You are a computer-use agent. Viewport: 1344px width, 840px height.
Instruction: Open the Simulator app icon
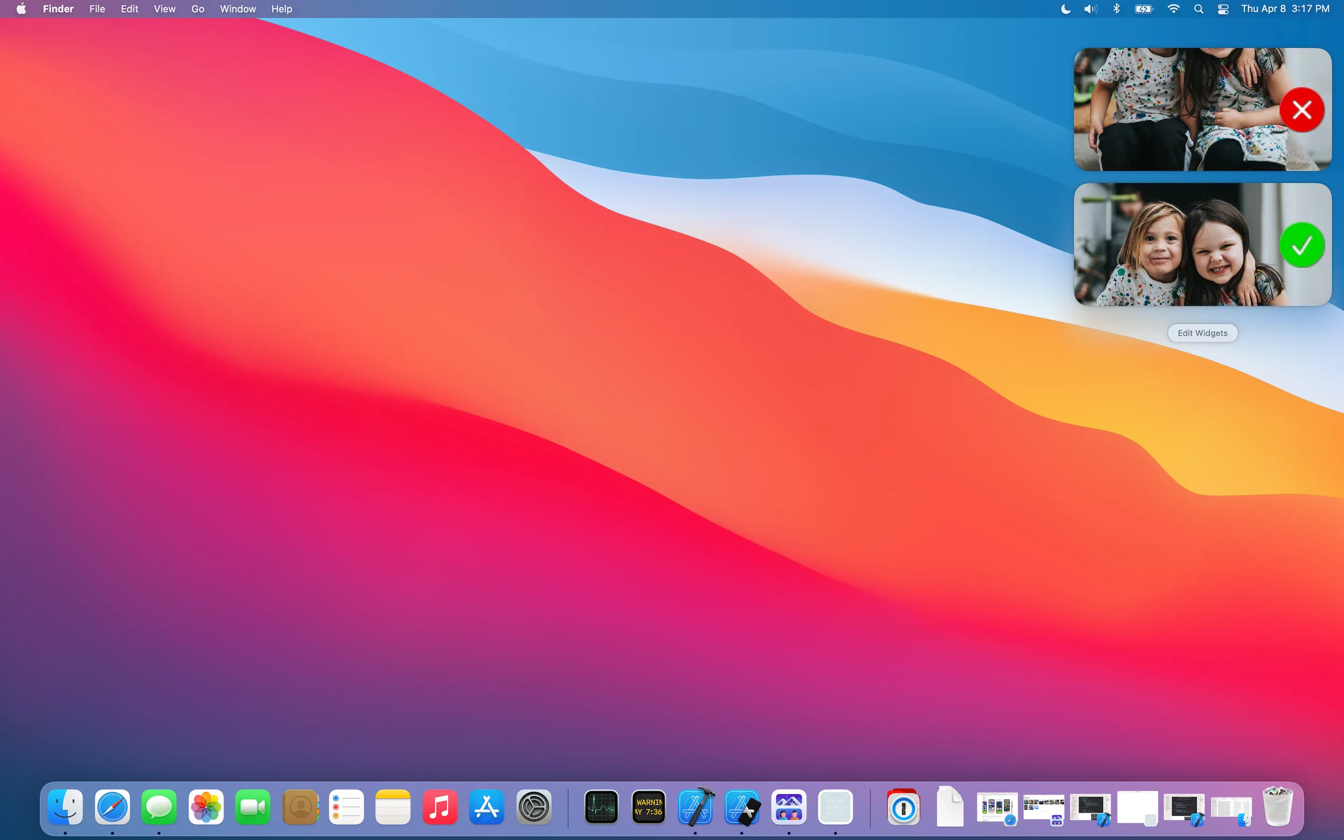click(742, 807)
